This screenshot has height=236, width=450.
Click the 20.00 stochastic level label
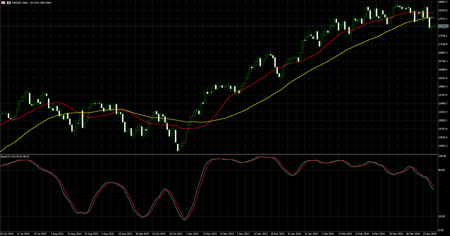coord(441,216)
